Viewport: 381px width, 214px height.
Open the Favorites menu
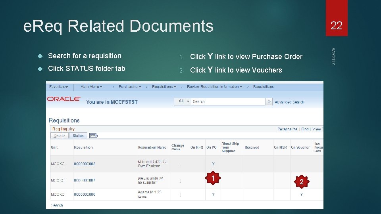click(58, 87)
